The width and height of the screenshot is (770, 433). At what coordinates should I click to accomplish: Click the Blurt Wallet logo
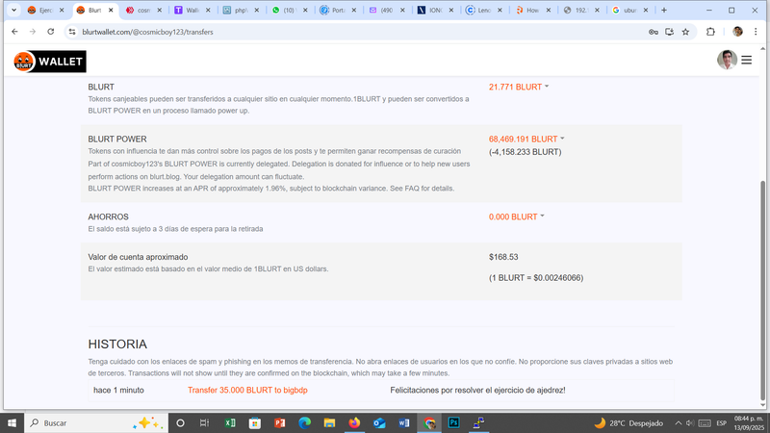(50, 62)
